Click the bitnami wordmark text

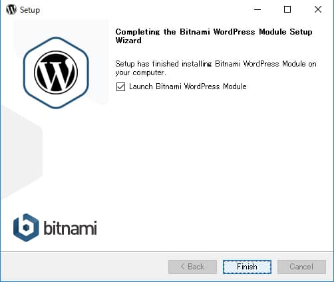pos(70,227)
